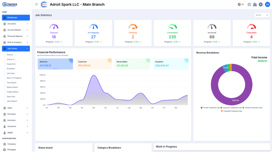Screen dimensions: 272x168
Task: Click the US flag language icon
Action: (239, 5)
